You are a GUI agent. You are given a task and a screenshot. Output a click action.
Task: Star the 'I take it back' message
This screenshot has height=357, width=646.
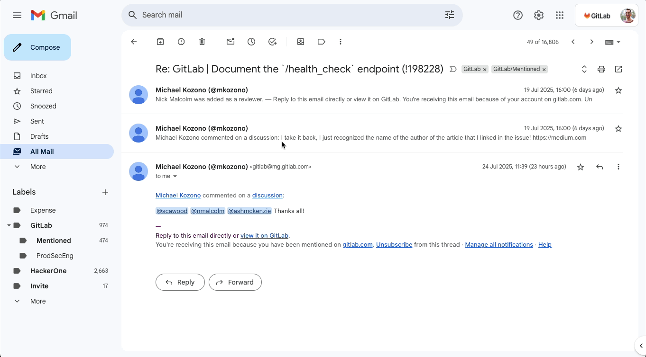click(618, 129)
